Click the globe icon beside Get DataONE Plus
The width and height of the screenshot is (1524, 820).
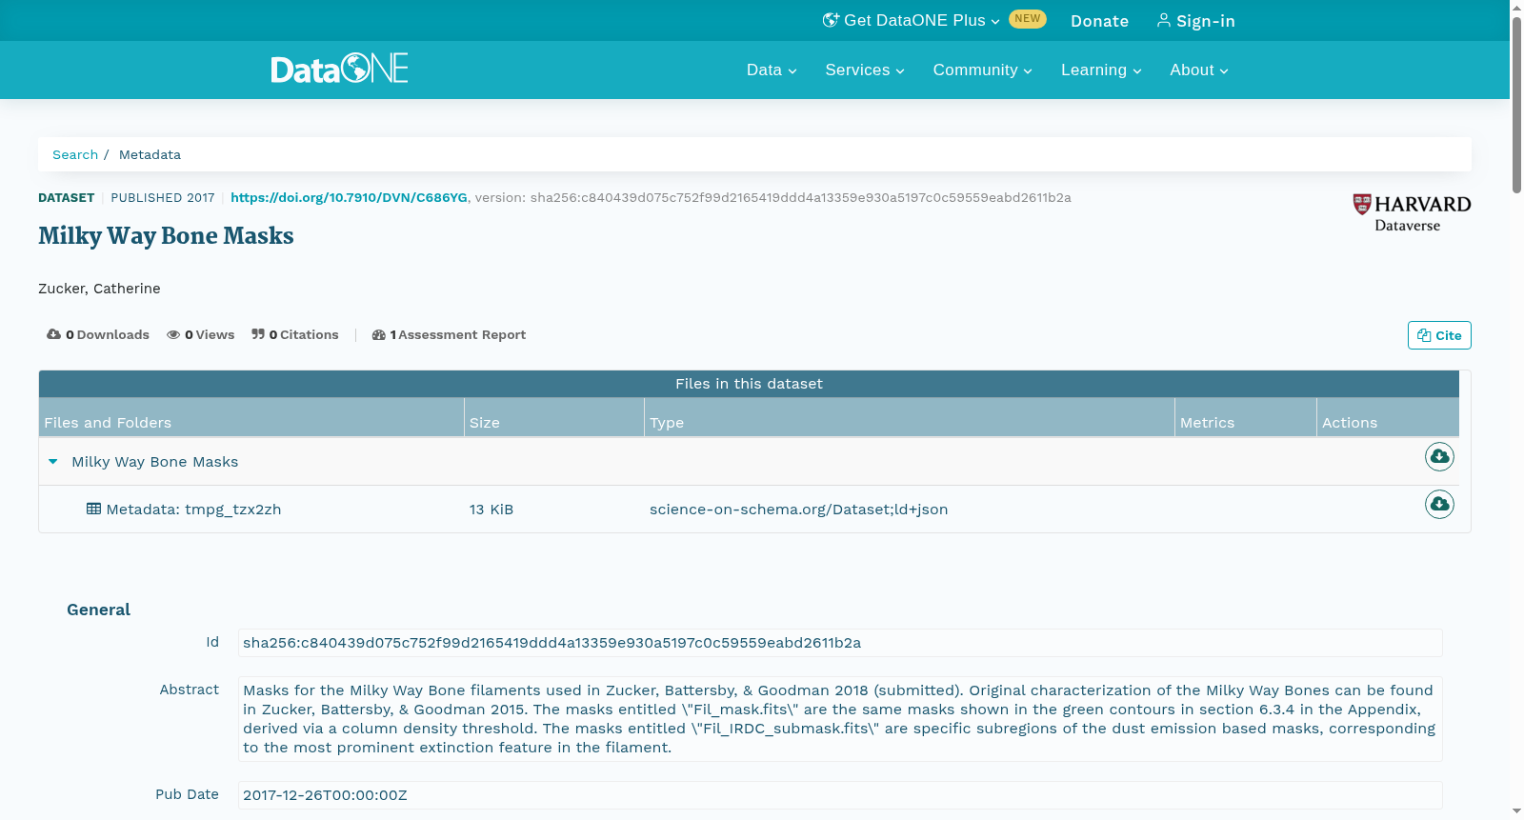[831, 20]
